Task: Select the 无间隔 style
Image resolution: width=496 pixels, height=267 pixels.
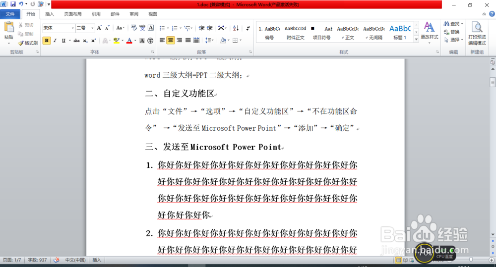Action: pyautogui.click(x=374, y=33)
